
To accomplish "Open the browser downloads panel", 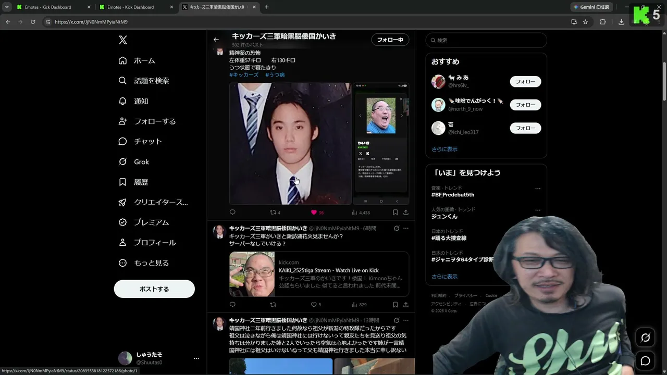I will click(x=621, y=22).
